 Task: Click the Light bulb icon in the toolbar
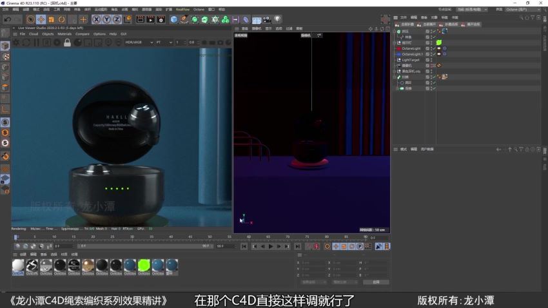tap(277, 19)
